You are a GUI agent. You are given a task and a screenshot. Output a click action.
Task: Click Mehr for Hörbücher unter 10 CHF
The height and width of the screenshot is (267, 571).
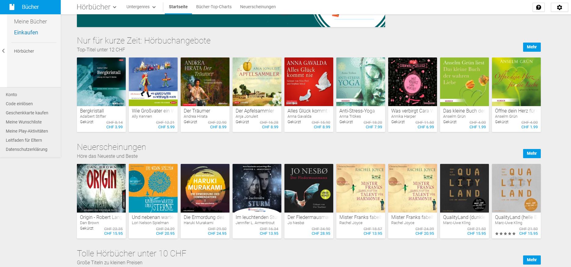tap(532, 260)
